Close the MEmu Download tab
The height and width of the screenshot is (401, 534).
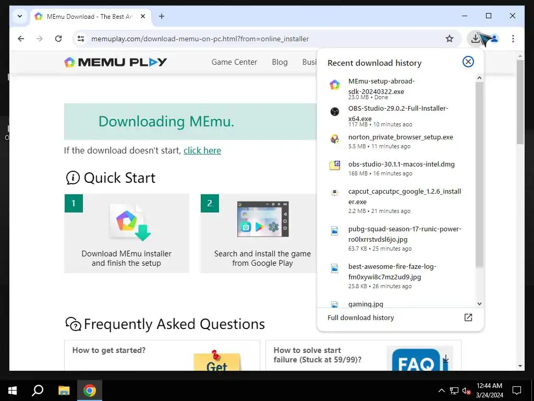click(143, 16)
